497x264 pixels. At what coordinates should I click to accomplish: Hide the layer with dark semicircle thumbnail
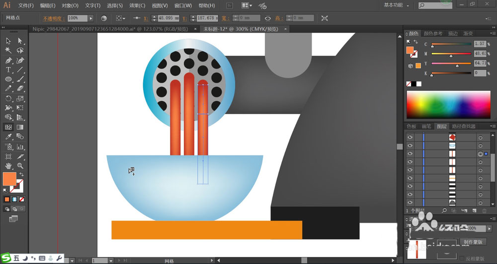tap(410, 202)
